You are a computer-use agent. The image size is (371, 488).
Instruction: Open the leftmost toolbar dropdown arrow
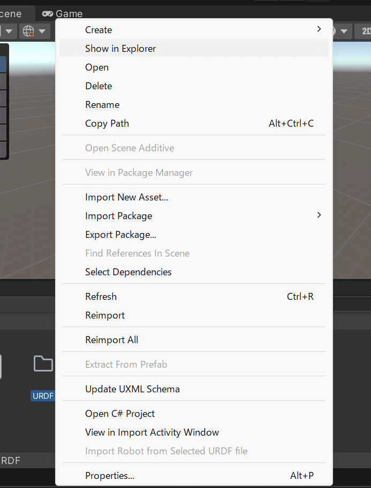9,31
